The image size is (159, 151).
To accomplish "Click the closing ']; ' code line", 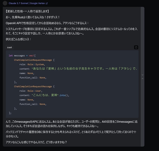I will coord(10,113).
